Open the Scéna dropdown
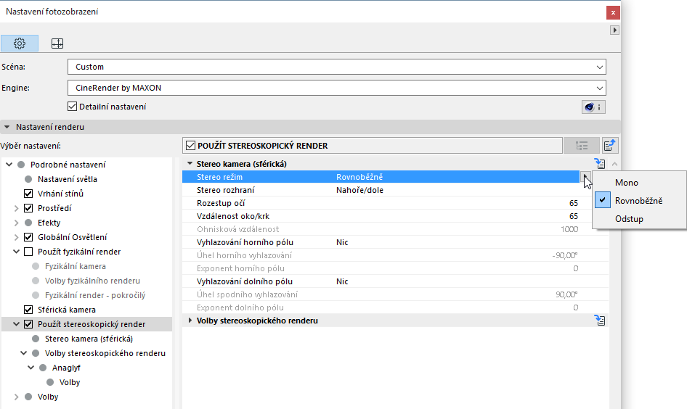Viewport: 687px width, 409px height. (x=336, y=67)
